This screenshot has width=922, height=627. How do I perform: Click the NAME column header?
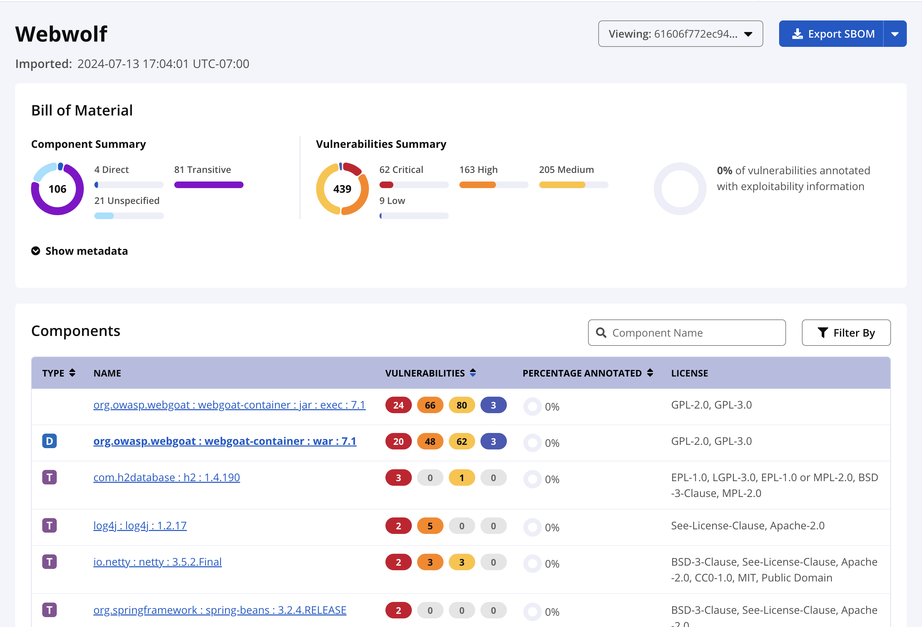pos(107,373)
